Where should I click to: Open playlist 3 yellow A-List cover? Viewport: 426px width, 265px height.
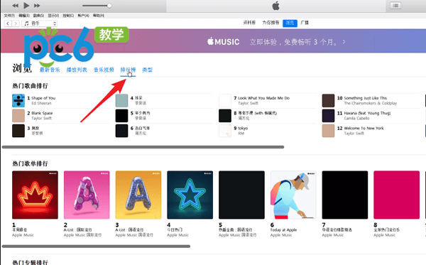[x=138, y=195]
